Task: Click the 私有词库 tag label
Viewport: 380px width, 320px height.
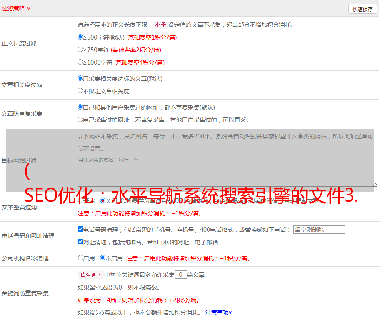Action: pyautogui.click(x=90, y=275)
